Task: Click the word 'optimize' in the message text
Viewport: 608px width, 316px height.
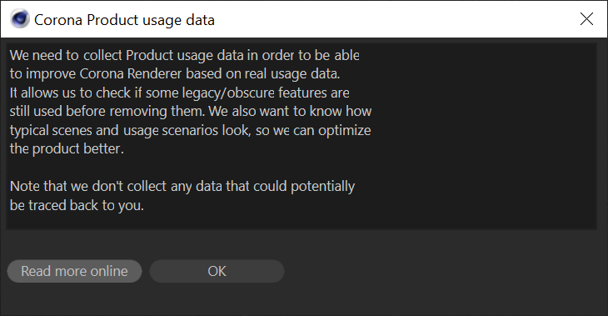Action: [x=344, y=131]
